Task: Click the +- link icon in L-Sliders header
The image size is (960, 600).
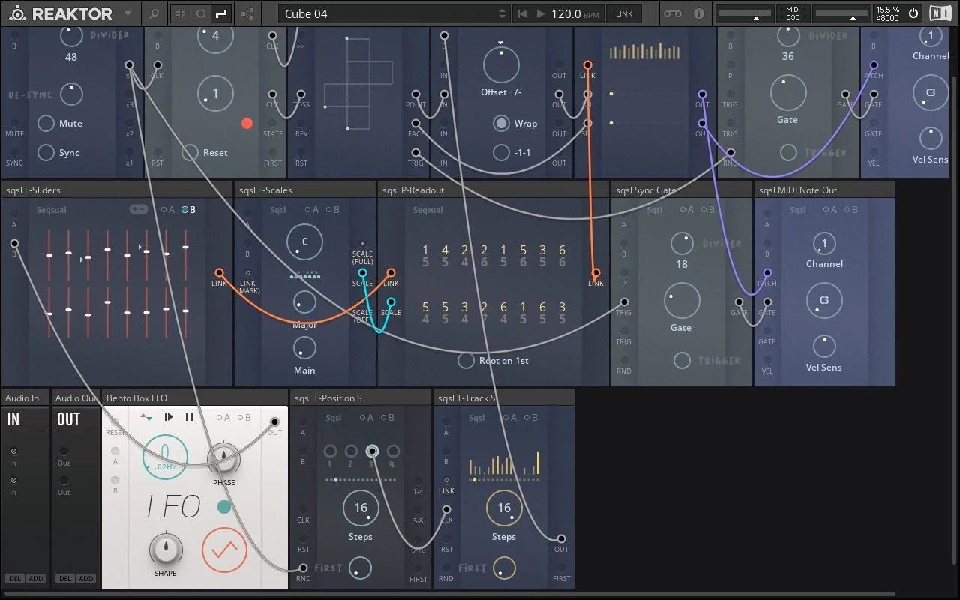Action: pos(139,209)
